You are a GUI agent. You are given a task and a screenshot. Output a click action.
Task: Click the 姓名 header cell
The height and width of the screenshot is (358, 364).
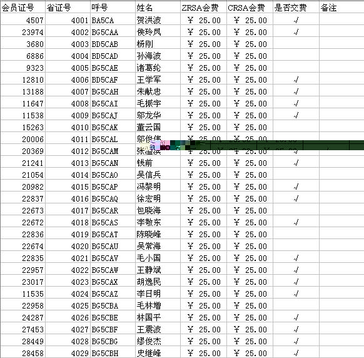coord(158,7)
